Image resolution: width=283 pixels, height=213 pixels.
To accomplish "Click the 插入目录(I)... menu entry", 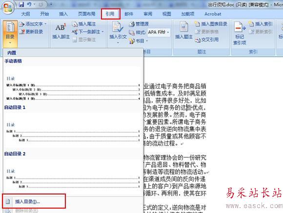I will pyautogui.click(x=34, y=201).
